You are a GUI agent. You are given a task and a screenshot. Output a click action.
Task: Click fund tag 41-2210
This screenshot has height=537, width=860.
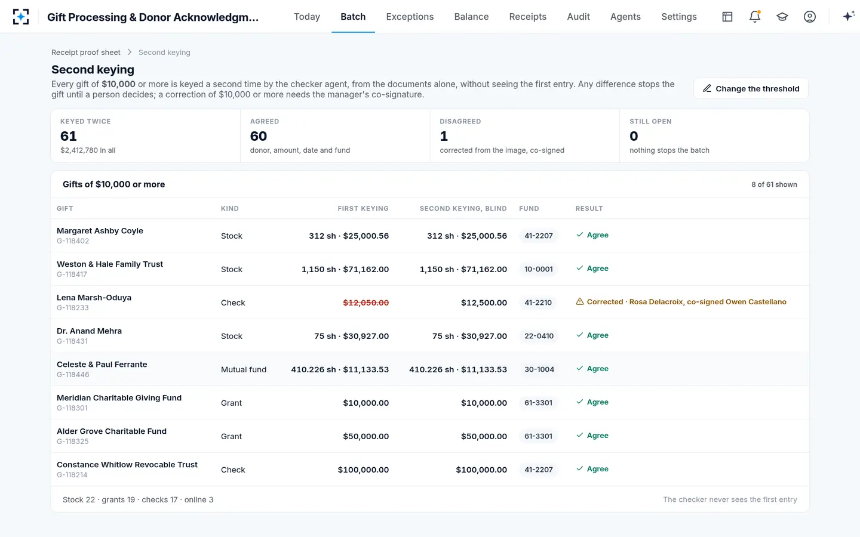click(x=538, y=303)
